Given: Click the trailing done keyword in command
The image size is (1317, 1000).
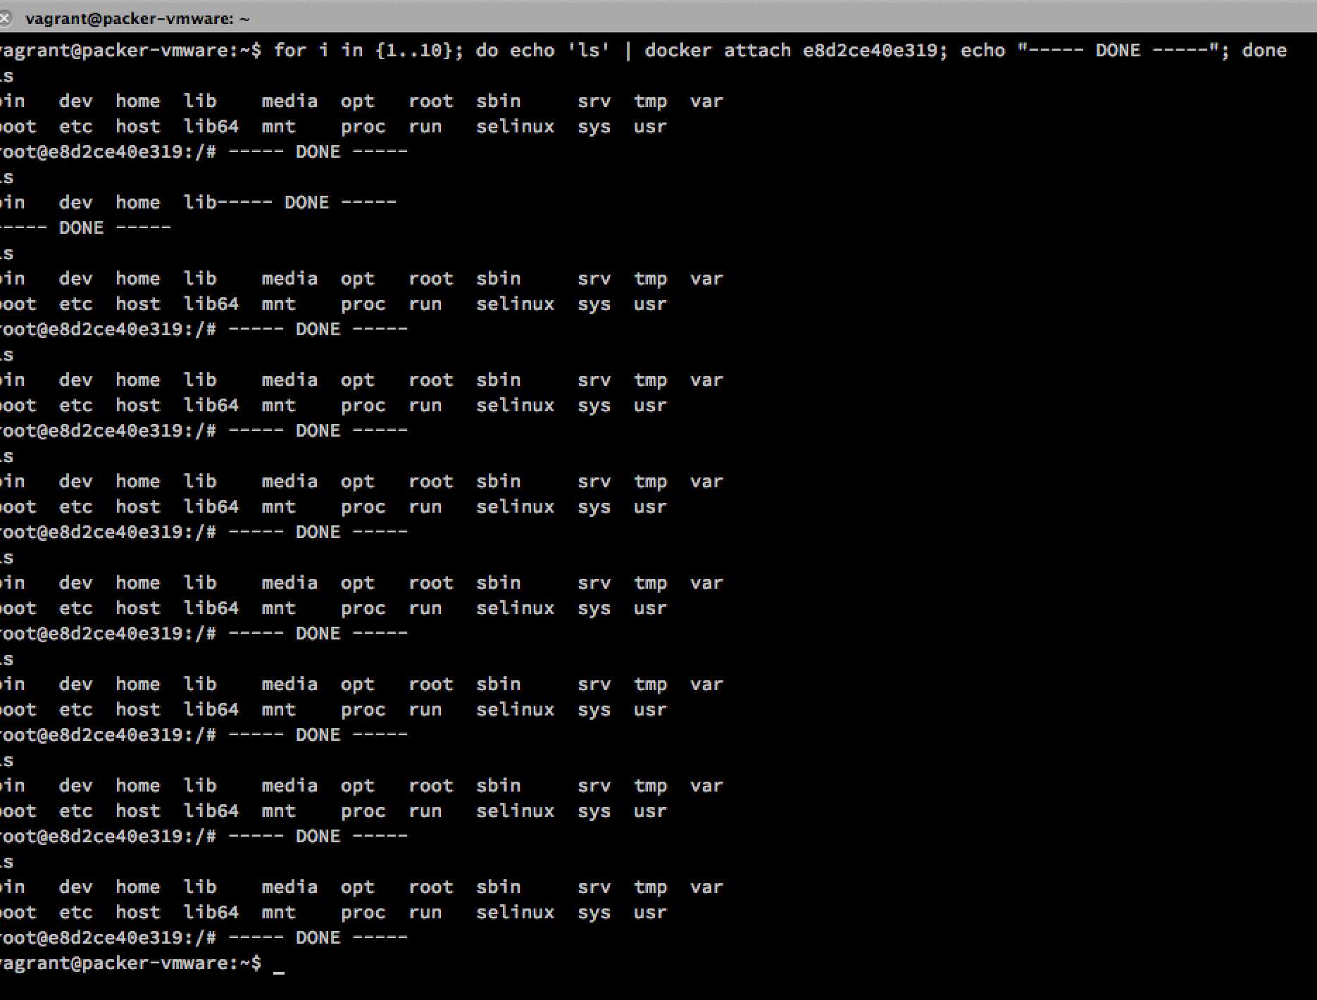Looking at the screenshot, I should 1264,51.
